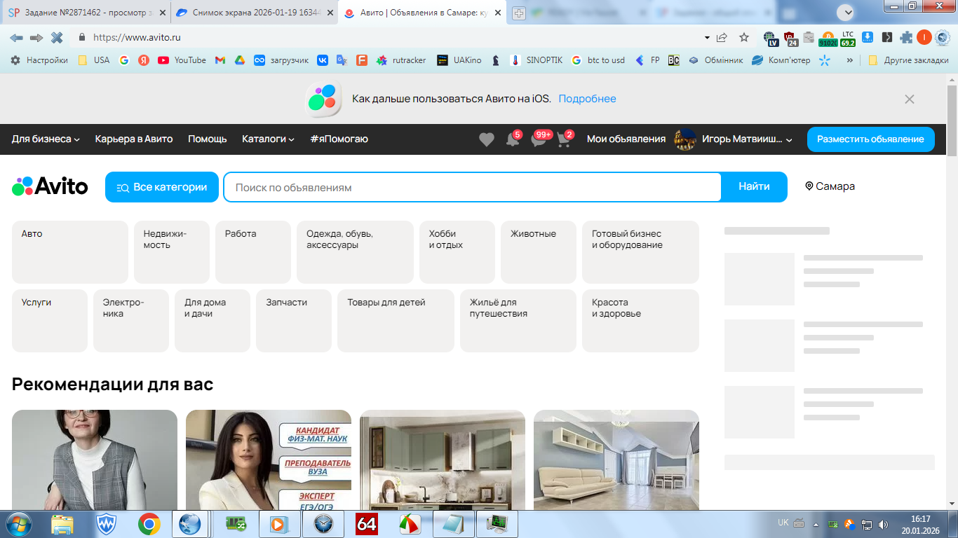Viewport: 958px width, 538px height.
Task: Focus the Поиск по объявлениям search field
Action: coord(473,187)
